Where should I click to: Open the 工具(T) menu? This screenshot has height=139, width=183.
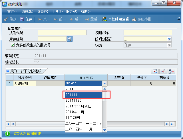[x=57, y=11]
